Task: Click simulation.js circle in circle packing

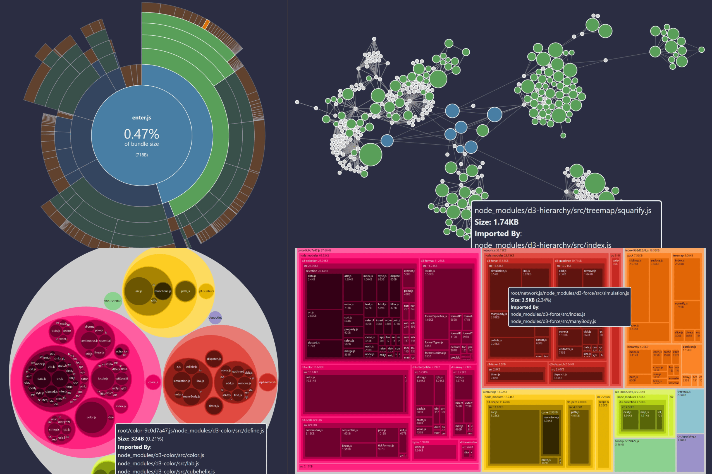Action: coord(182,381)
